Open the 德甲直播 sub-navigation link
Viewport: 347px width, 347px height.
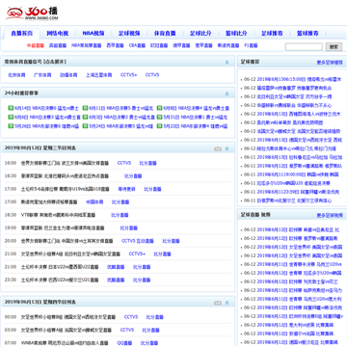click(x=181, y=45)
